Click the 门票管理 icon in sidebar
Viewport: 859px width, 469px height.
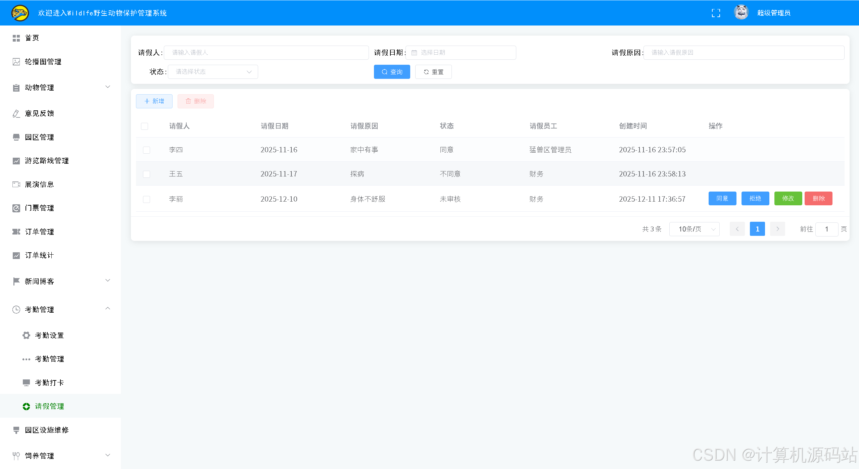pos(16,208)
